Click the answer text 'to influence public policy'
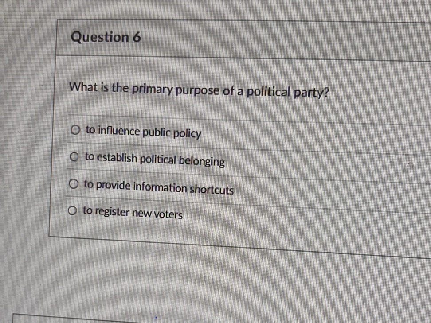 point(144,132)
